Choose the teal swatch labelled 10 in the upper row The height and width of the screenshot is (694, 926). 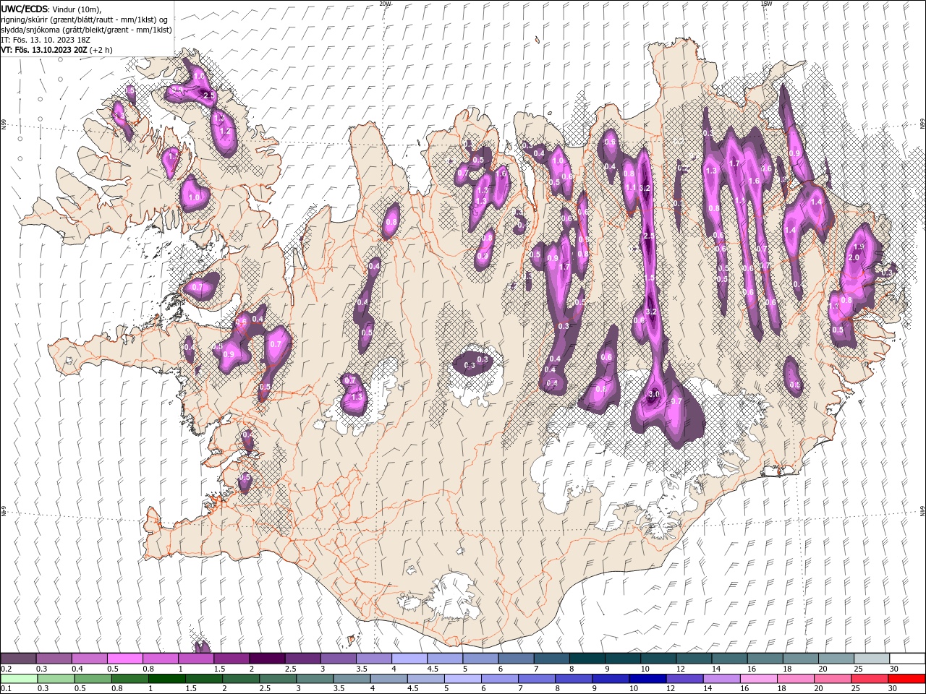[658, 658]
